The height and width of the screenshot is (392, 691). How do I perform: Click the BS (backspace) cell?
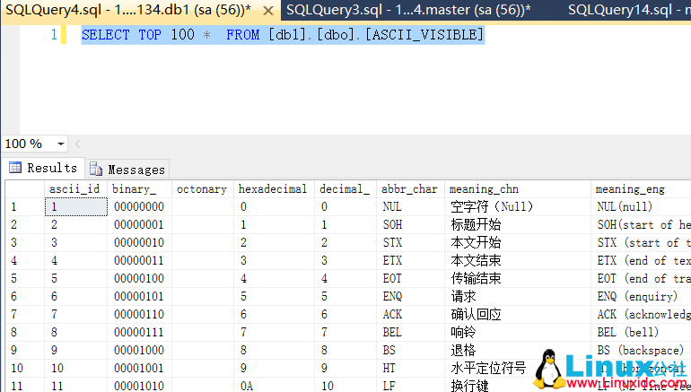(x=641, y=350)
